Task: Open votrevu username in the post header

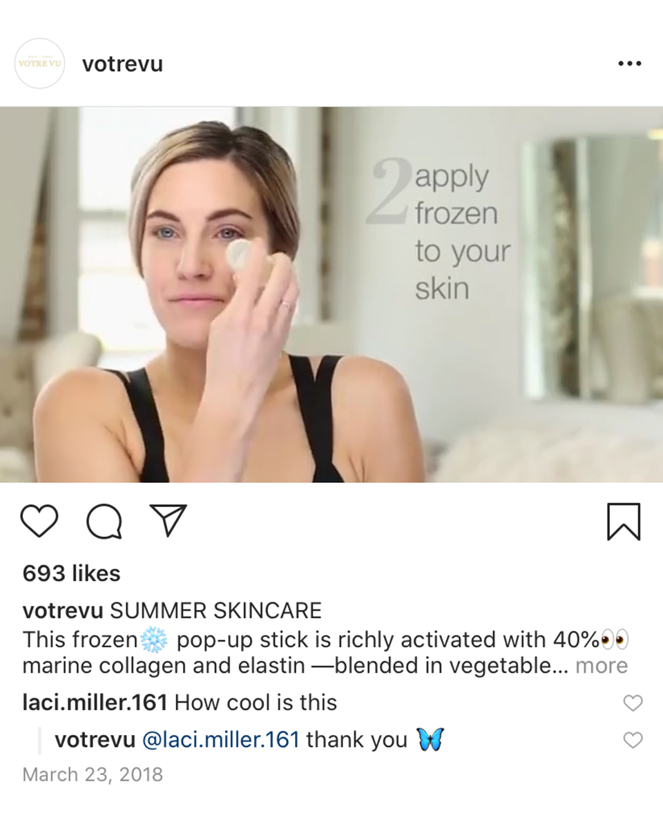Action: coord(123,64)
